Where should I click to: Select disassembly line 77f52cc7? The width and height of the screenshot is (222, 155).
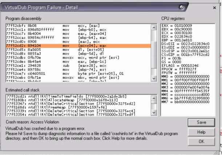pyautogui.click(x=78, y=34)
